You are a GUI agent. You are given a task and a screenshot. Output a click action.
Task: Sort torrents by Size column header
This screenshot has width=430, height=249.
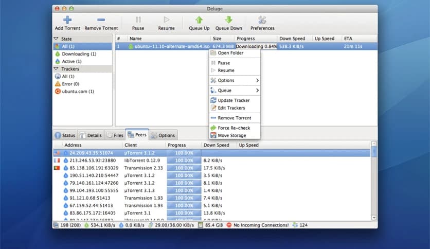pyautogui.click(x=222, y=39)
